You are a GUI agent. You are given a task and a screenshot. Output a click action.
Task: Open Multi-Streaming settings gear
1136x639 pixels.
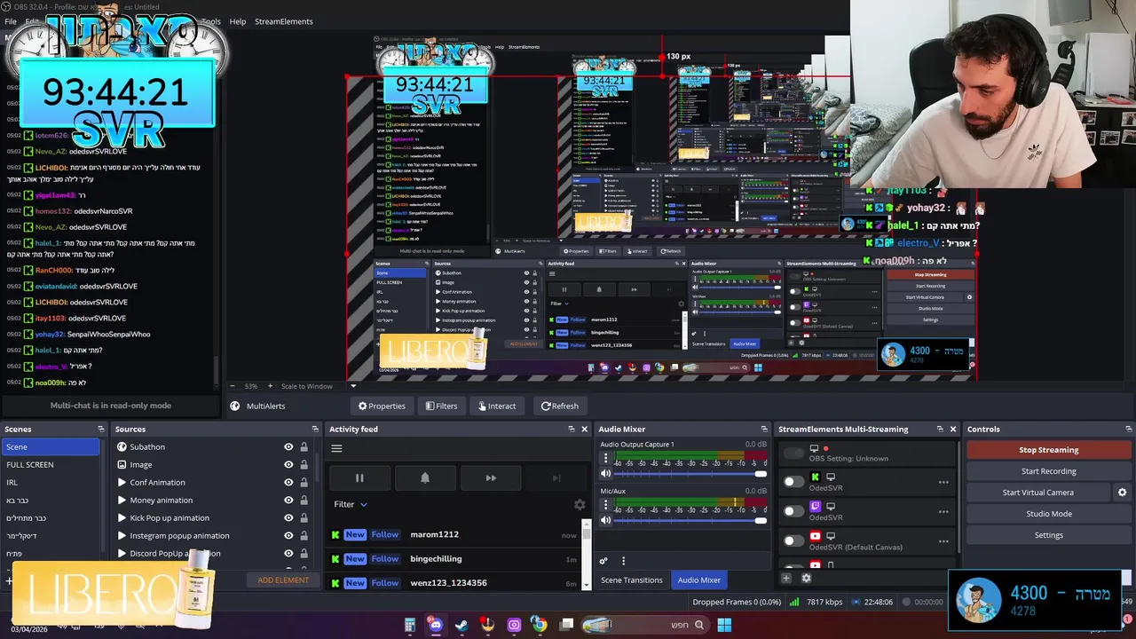(806, 578)
